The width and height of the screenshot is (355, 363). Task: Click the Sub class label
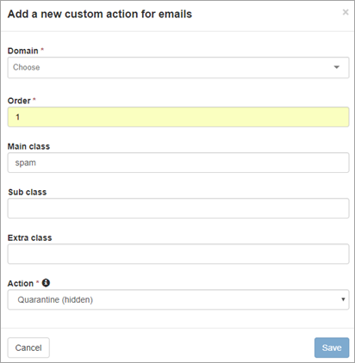pos(28,192)
